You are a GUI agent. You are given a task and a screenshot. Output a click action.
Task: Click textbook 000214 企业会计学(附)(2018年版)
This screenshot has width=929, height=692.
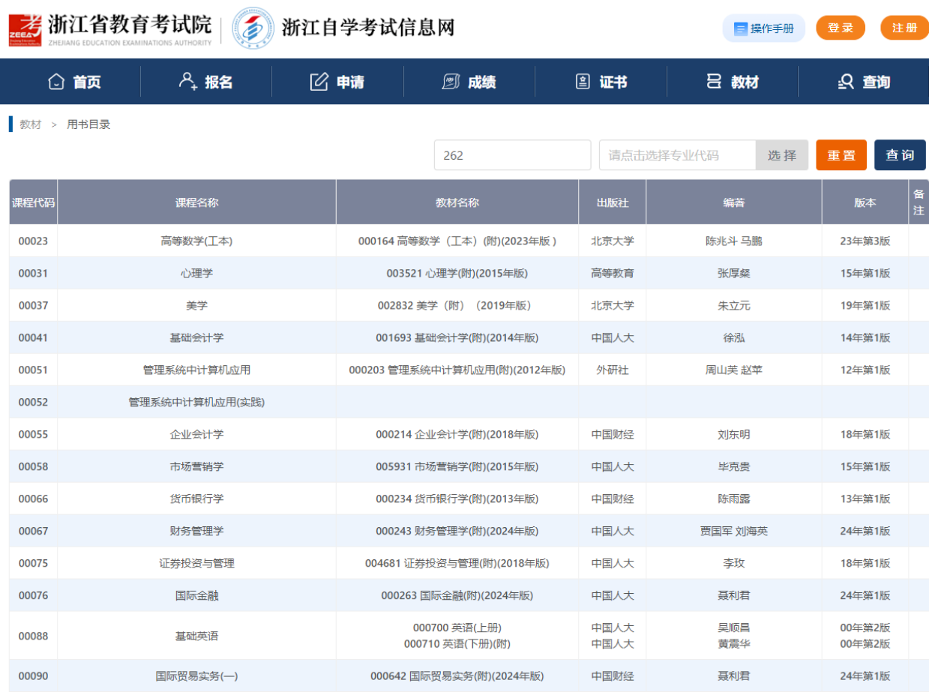[x=457, y=434]
